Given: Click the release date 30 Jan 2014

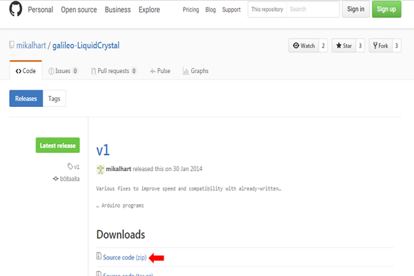Looking at the screenshot, I should click(x=188, y=169).
